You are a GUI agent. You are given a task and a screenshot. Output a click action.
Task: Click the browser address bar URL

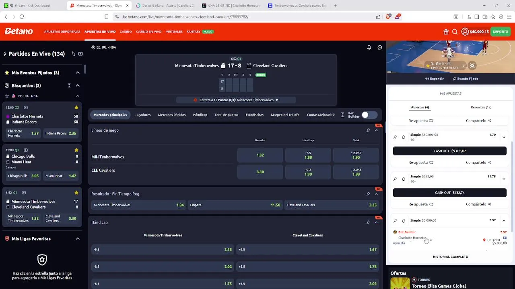click(185, 17)
